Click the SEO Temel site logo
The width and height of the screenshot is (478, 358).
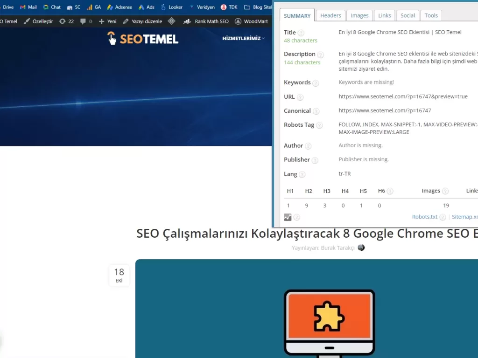click(143, 39)
